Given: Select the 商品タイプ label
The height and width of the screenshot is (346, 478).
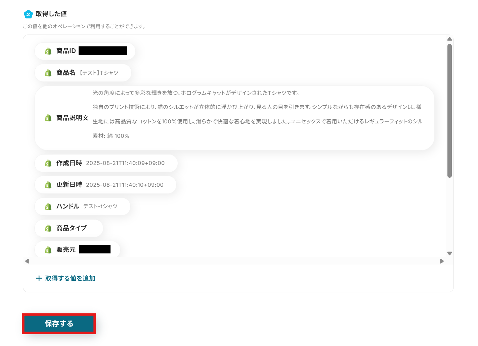Looking at the screenshot, I should (x=71, y=228).
